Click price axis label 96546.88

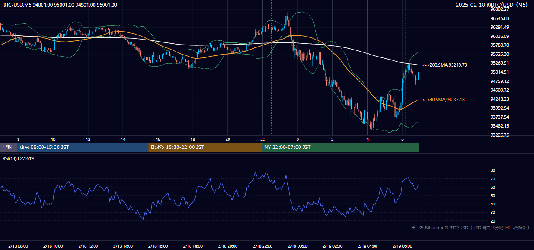tap(500, 18)
